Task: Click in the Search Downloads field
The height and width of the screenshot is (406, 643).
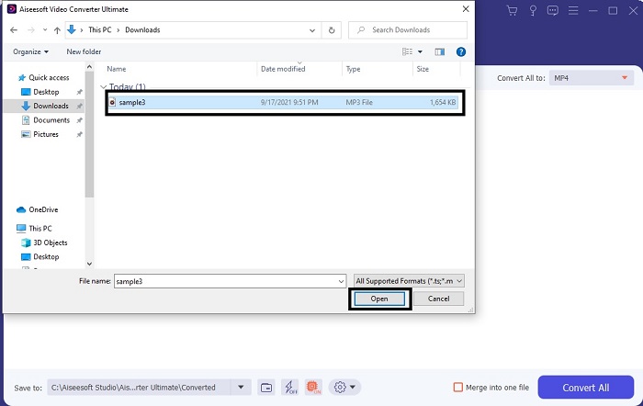Action: pos(408,30)
